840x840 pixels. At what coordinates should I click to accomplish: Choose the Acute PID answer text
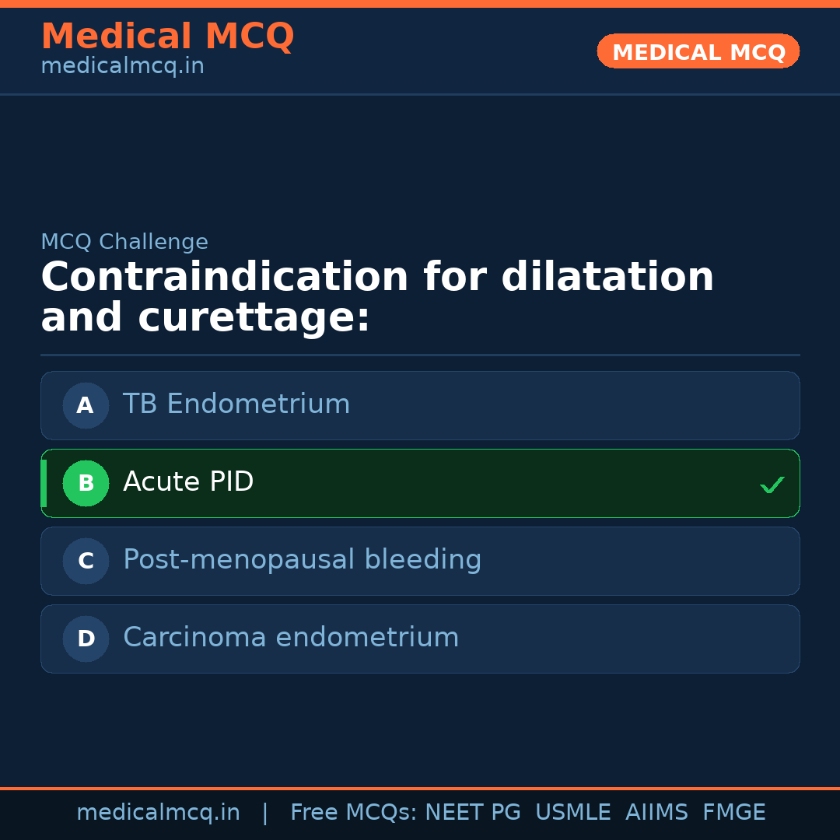(x=188, y=482)
